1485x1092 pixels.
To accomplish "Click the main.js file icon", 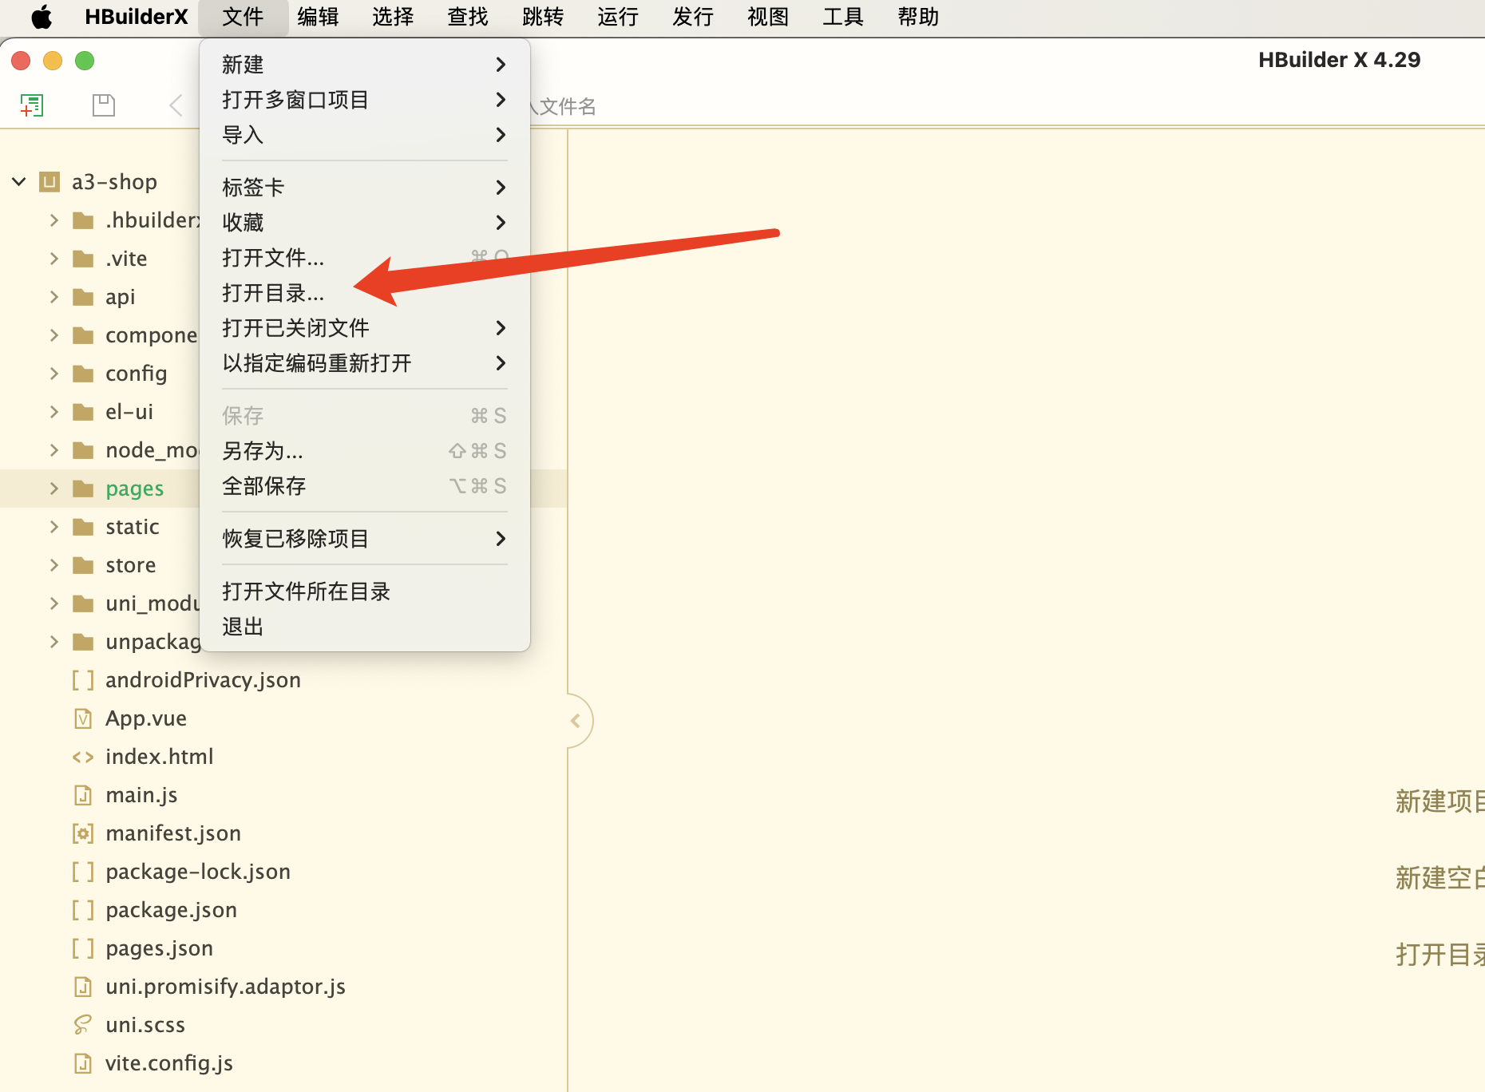I will click(83, 795).
